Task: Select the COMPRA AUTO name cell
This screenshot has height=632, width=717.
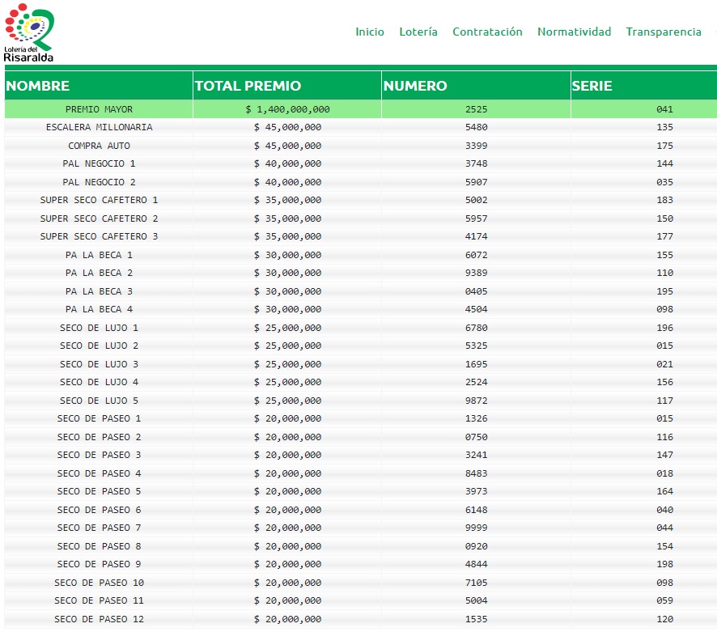Action: [x=99, y=146]
